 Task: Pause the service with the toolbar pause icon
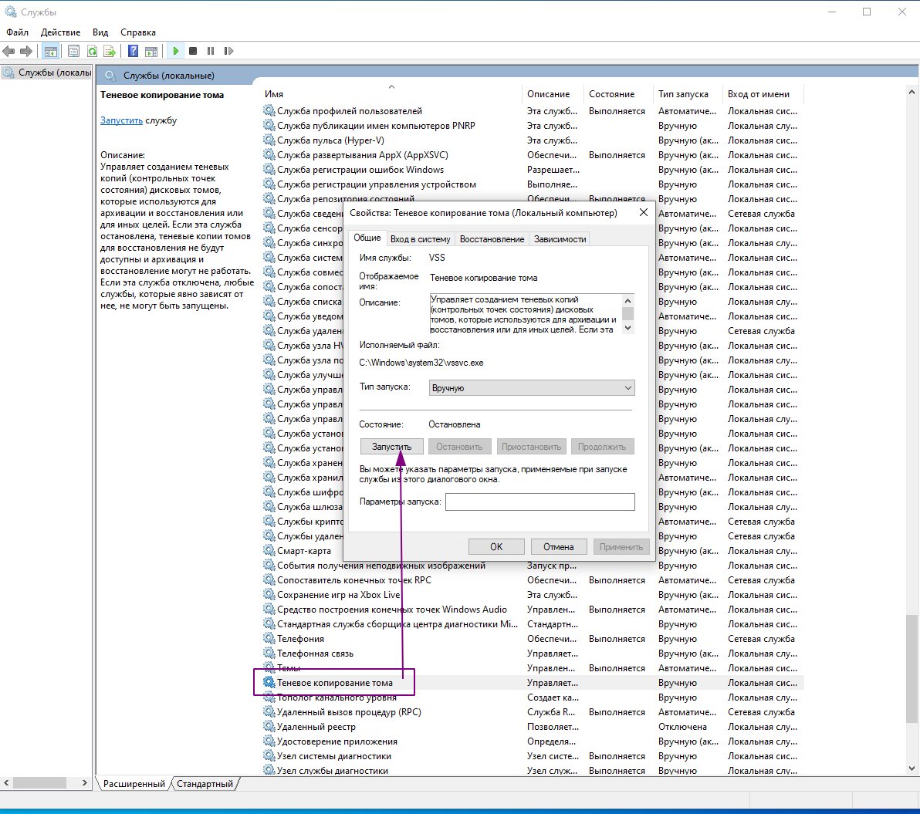coord(211,52)
